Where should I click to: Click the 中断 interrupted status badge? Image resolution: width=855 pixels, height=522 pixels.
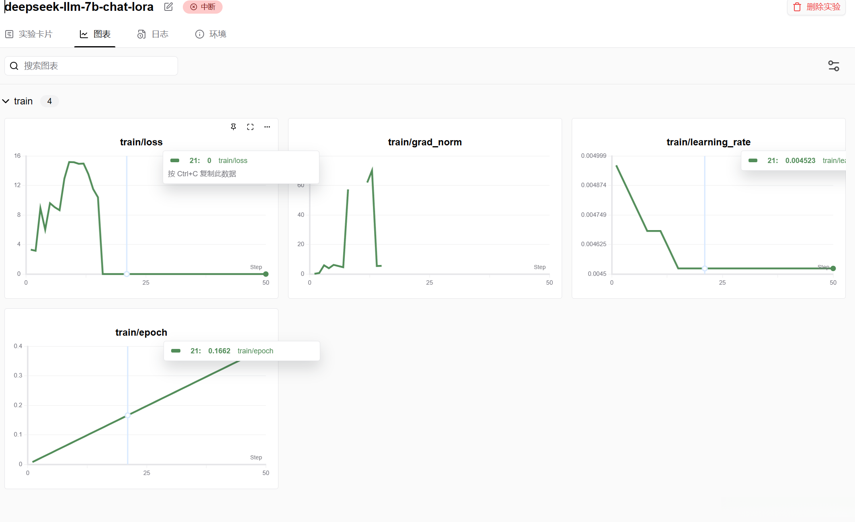point(202,7)
